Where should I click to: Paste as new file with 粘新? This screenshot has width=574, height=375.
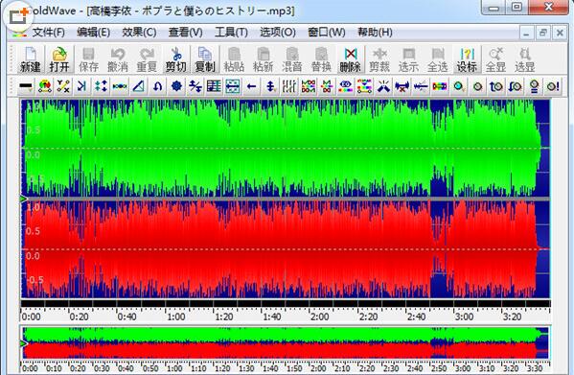(264, 59)
